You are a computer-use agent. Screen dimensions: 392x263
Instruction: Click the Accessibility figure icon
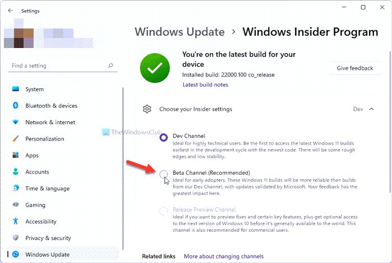[16, 221]
